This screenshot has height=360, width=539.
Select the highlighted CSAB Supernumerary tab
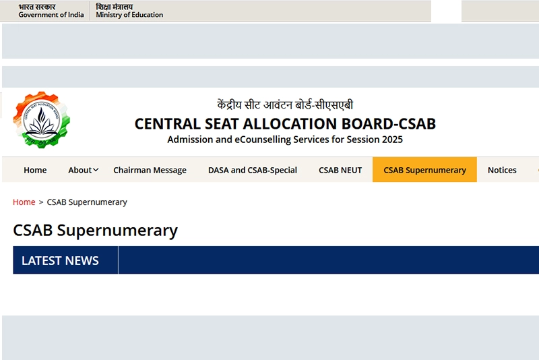point(424,170)
